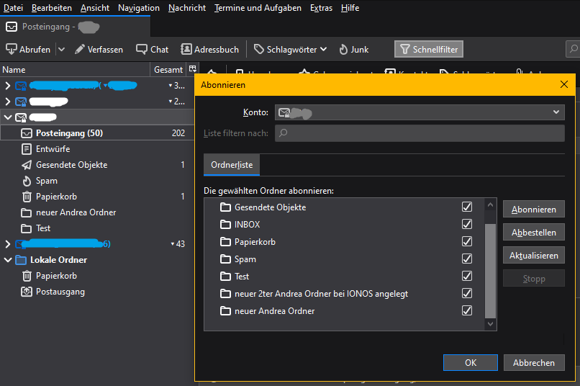Uncheck the INBOX subscription checkbox

(467, 225)
